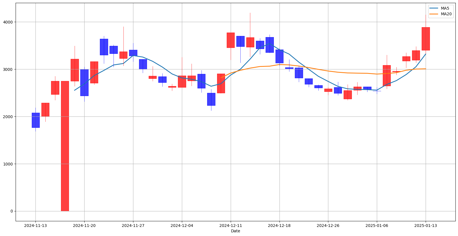The height and width of the screenshot is (236, 458).
Task: Select the blue candle on 2024-11-20
Action: point(84,82)
